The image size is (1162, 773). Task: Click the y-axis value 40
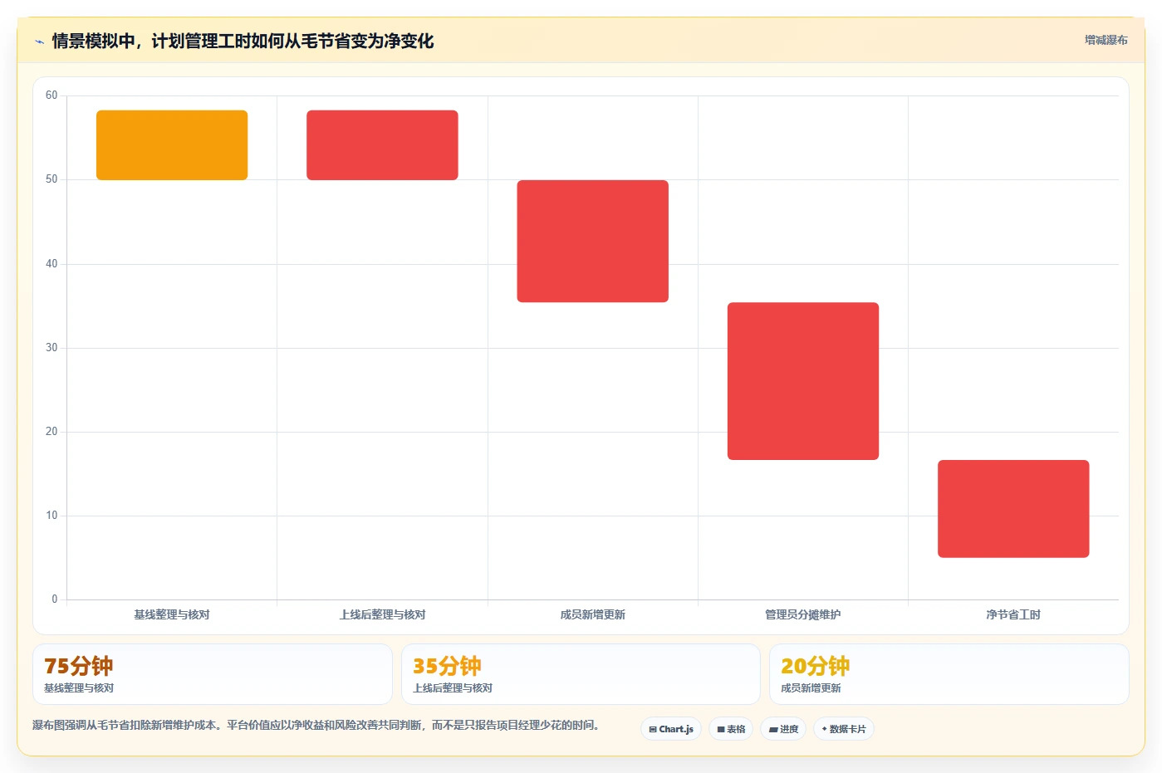[51, 264]
